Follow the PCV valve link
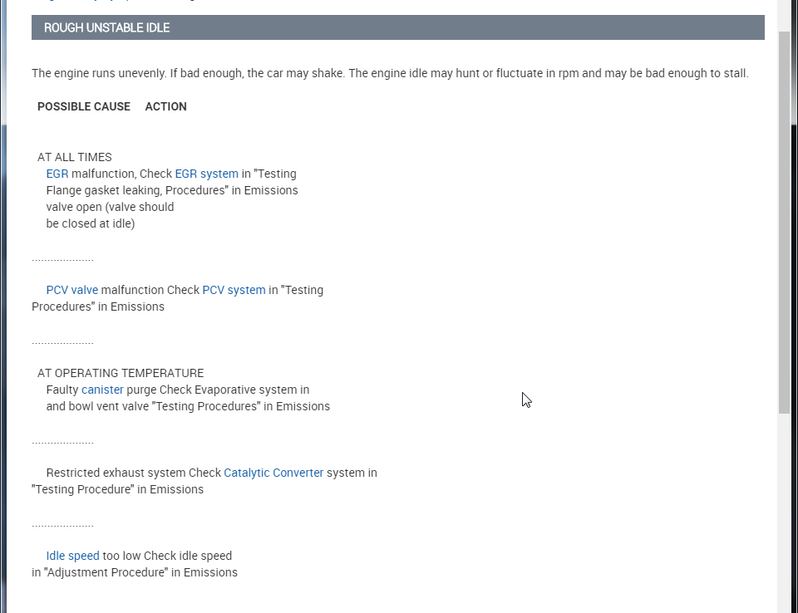 (x=71, y=290)
